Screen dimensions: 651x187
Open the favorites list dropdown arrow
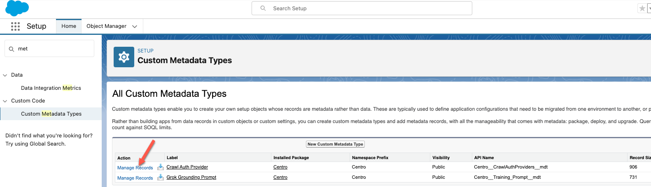pos(649,8)
